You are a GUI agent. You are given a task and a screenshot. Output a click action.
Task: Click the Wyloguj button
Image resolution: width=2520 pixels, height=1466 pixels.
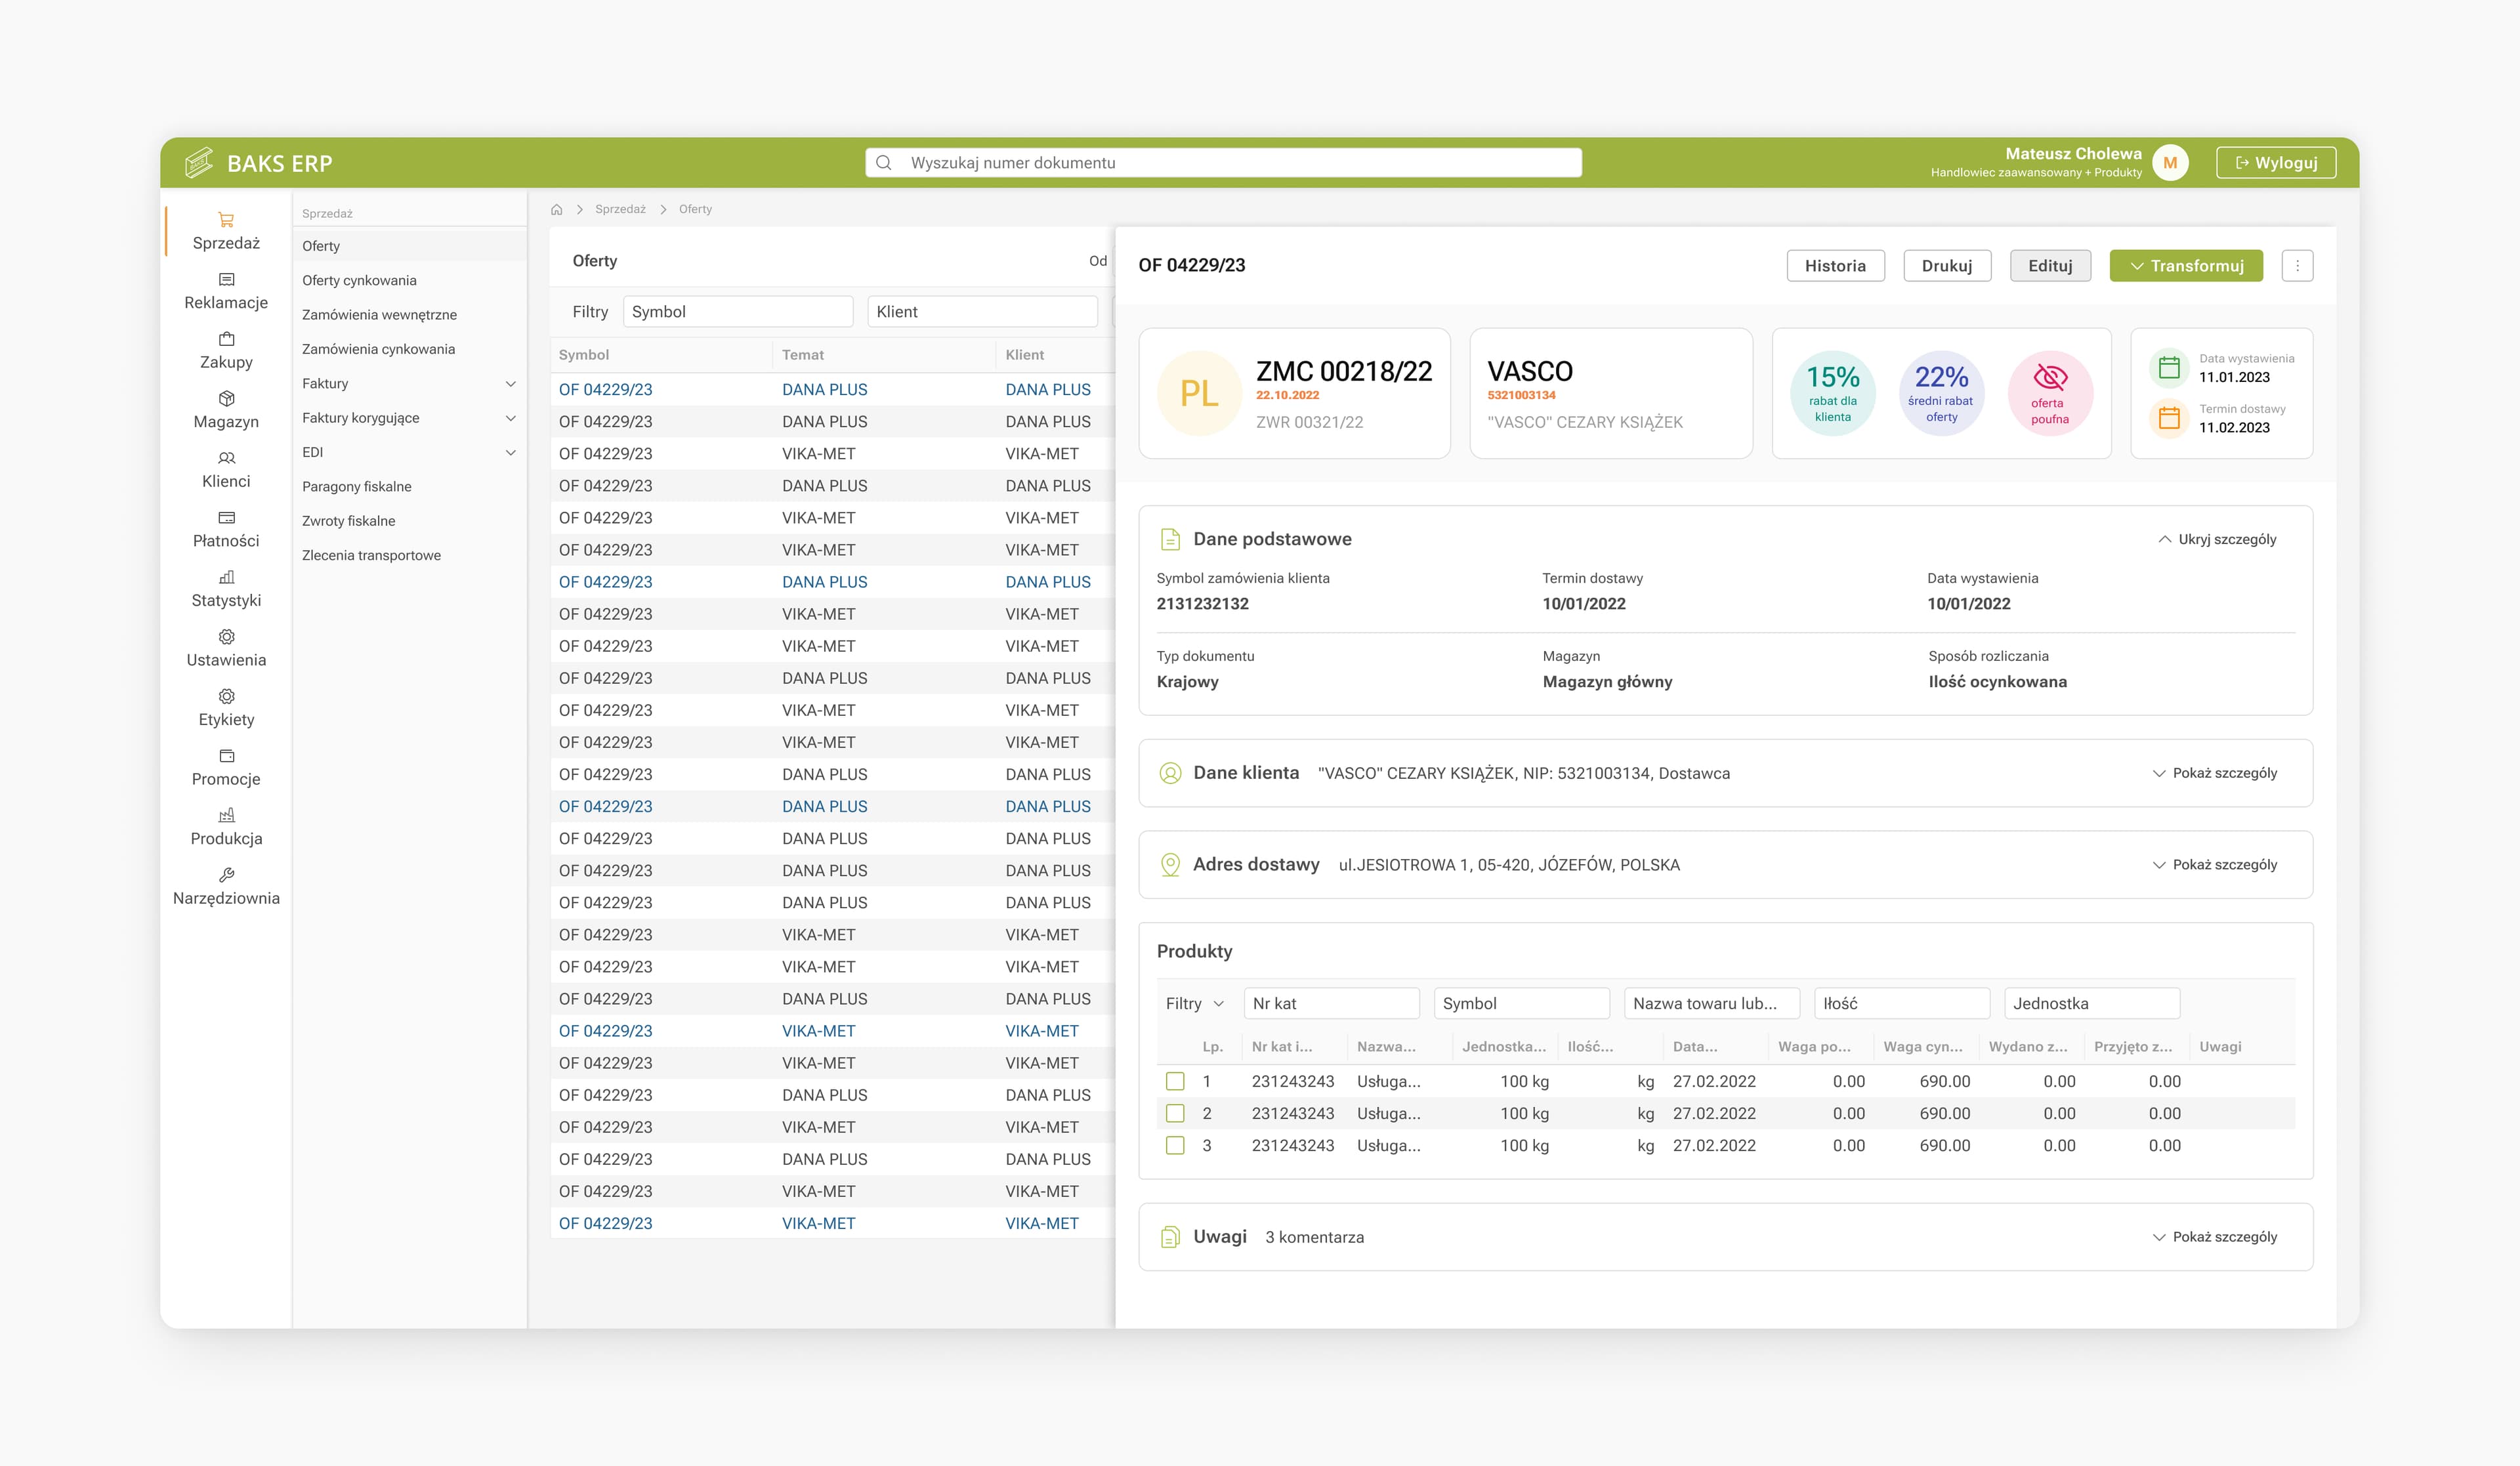point(2276,163)
